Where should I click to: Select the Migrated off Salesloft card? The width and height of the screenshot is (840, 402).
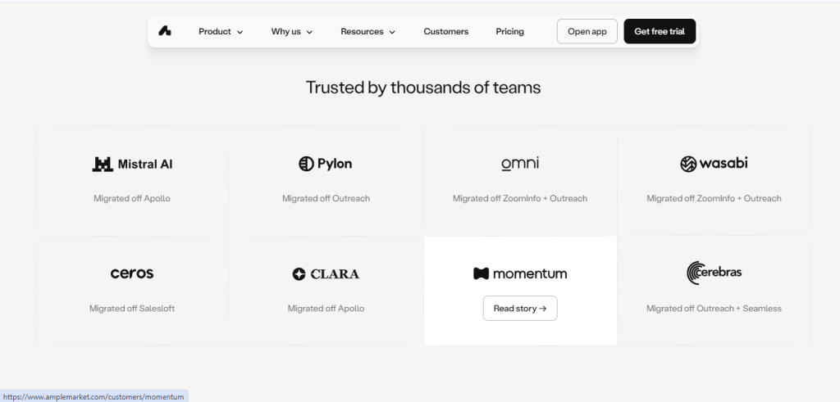pyautogui.click(x=132, y=291)
